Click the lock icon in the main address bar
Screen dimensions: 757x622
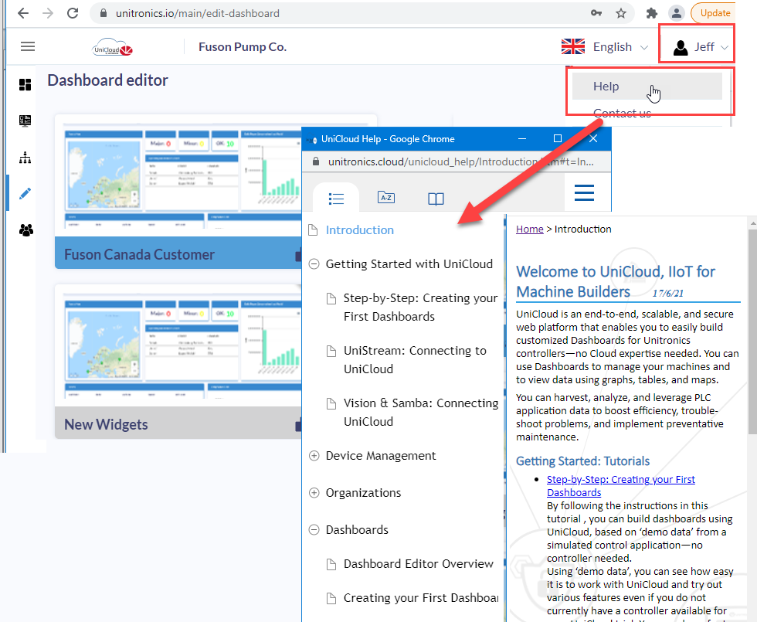click(103, 14)
